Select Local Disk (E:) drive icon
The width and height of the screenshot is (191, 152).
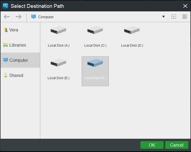pyautogui.click(x=58, y=63)
